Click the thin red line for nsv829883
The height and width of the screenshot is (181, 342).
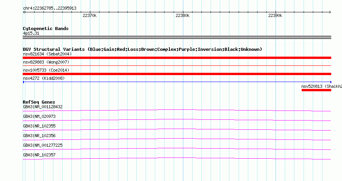coord(177,65)
